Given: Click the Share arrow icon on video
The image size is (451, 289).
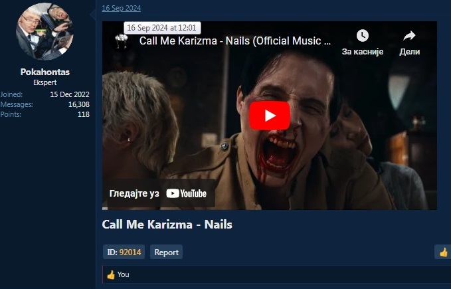Looking at the screenshot, I should tap(409, 36).
